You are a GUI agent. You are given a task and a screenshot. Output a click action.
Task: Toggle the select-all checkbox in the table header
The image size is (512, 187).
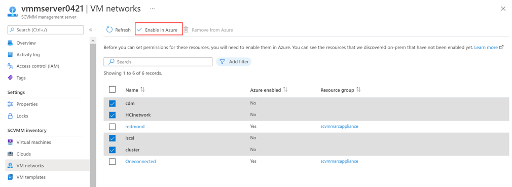click(113, 89)
